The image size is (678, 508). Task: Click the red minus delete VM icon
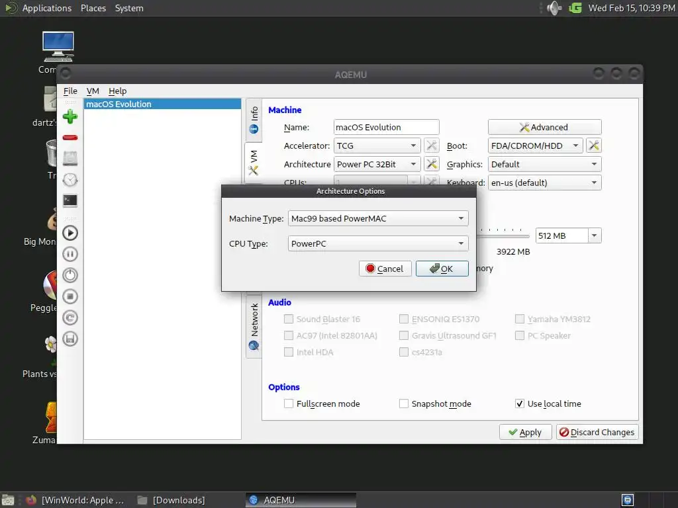(70, 138)
